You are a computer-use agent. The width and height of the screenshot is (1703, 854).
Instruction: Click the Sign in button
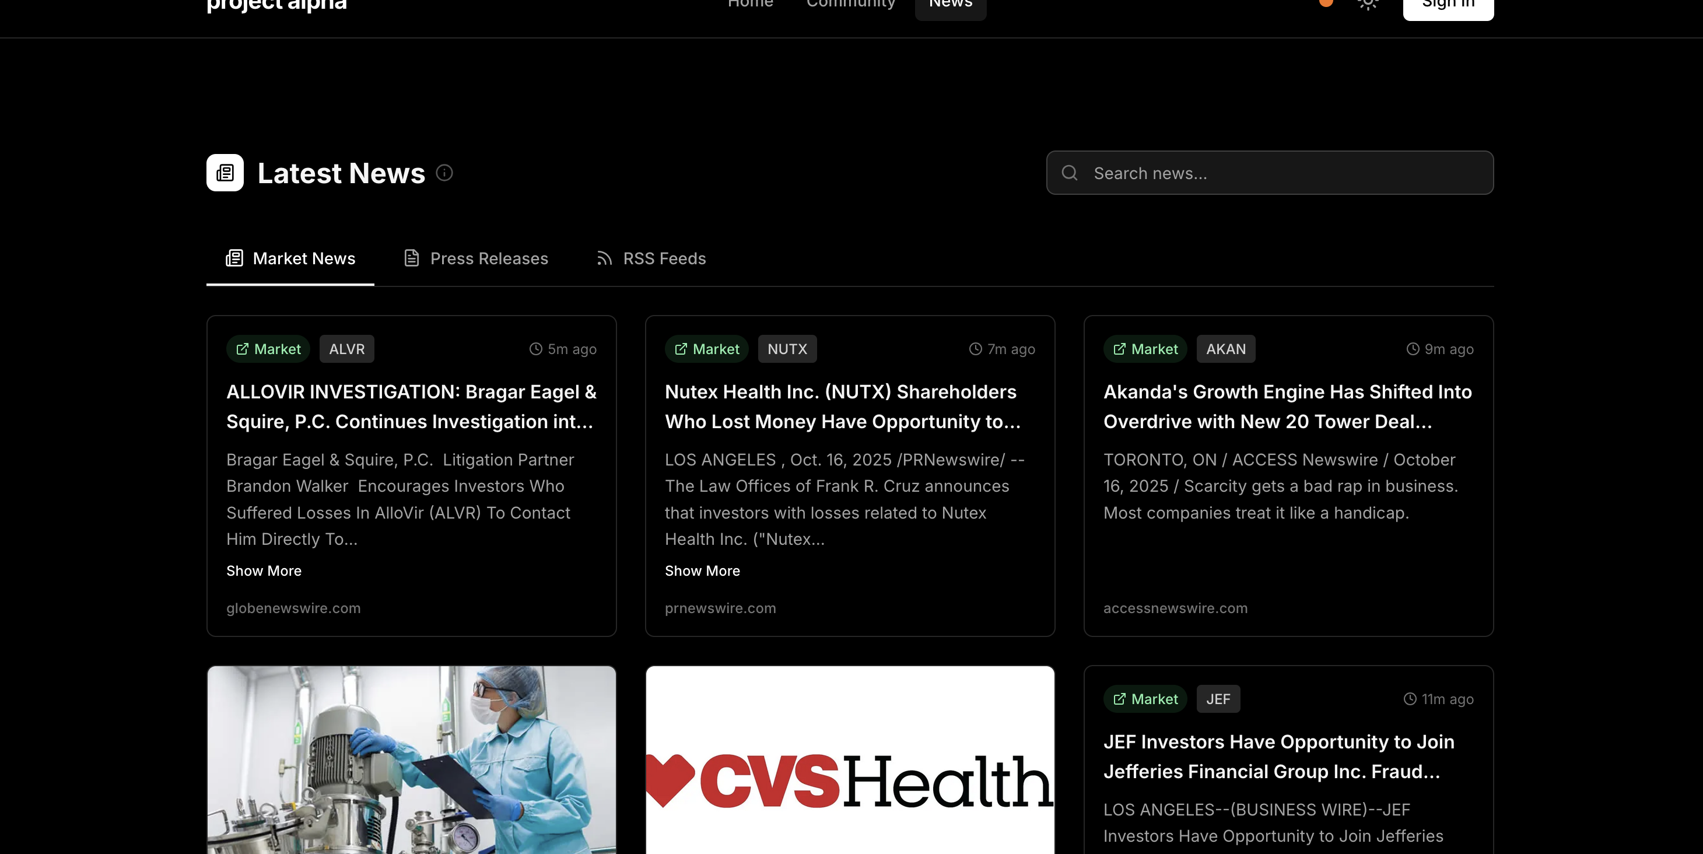1448,5
